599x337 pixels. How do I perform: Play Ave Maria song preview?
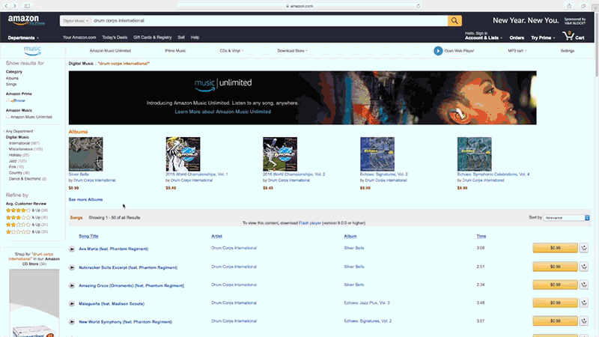pyautogui.click(x=72, y=249)
